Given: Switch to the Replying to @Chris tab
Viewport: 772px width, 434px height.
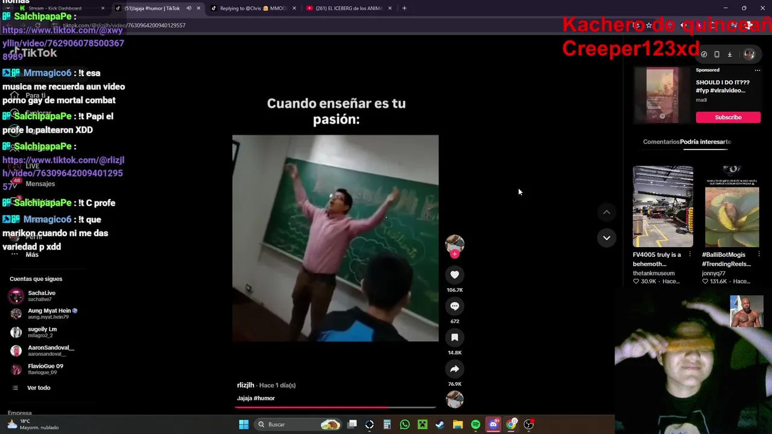Looking at the screenshot, I should pyautogui.click(x=253, y=8).
